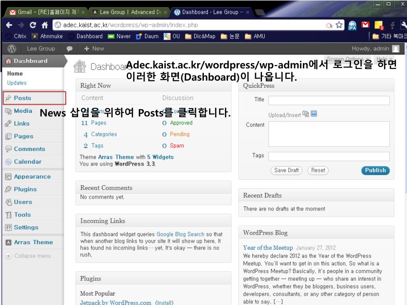Click the Jetpack by WordPress.com link
407x305 pixels.
(116, 302)
